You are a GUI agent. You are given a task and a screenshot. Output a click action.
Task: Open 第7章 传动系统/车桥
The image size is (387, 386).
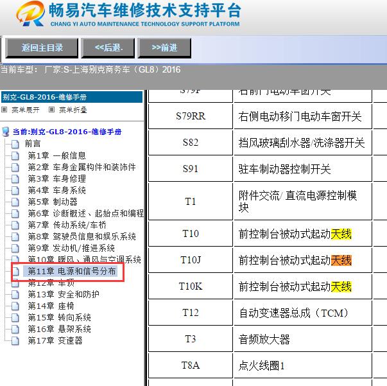67,225
